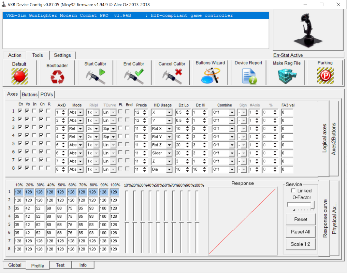Click the 10% response curve vertical slider

(127, 222)
